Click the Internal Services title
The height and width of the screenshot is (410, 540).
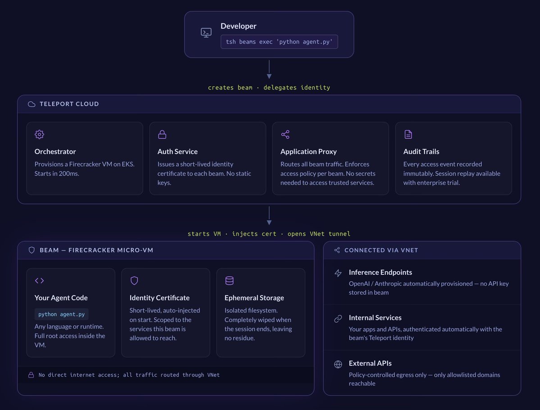tap(375, 318)
